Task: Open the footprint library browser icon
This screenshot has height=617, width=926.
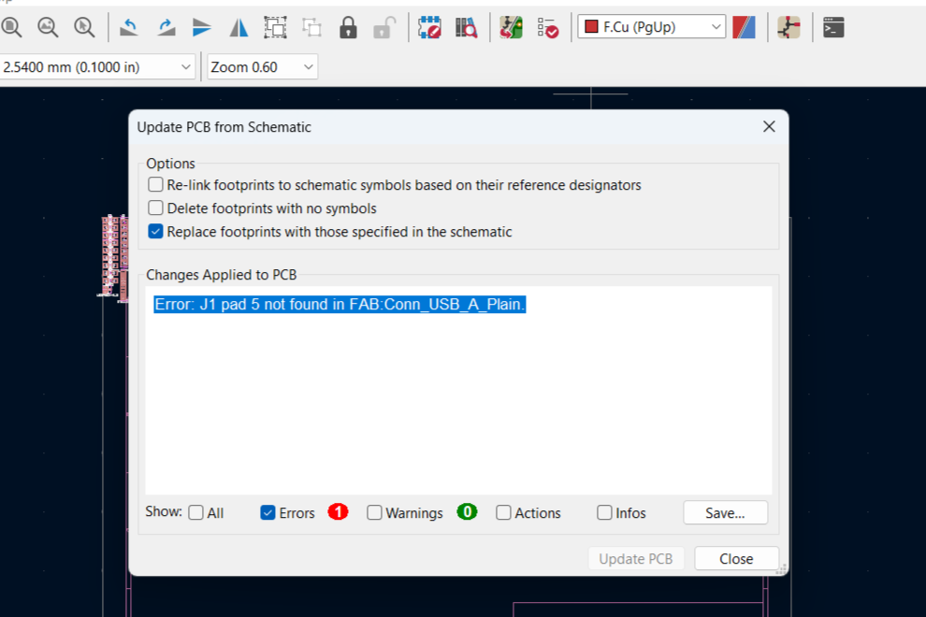Action: pos(466,27)
